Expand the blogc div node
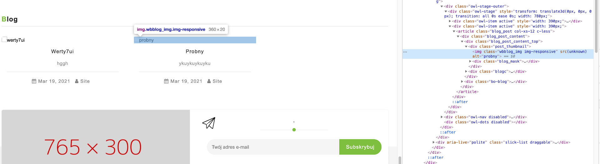This screenshot has height=164, width=600. click(x=466, y=72)
